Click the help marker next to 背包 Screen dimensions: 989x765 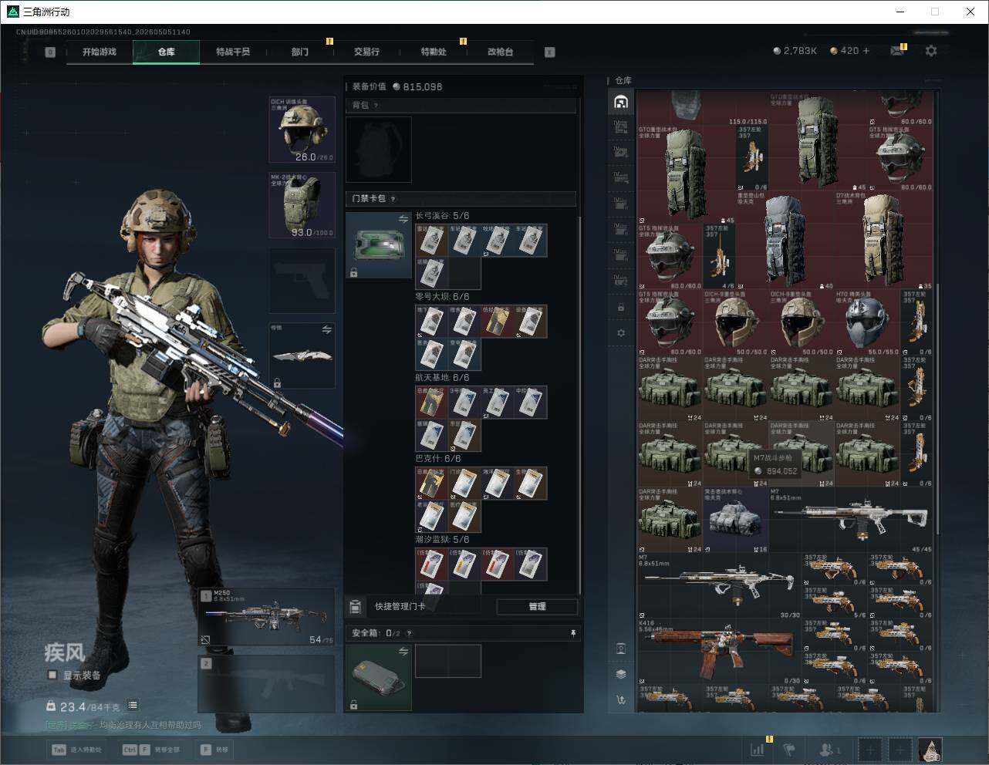pos(376,106)
